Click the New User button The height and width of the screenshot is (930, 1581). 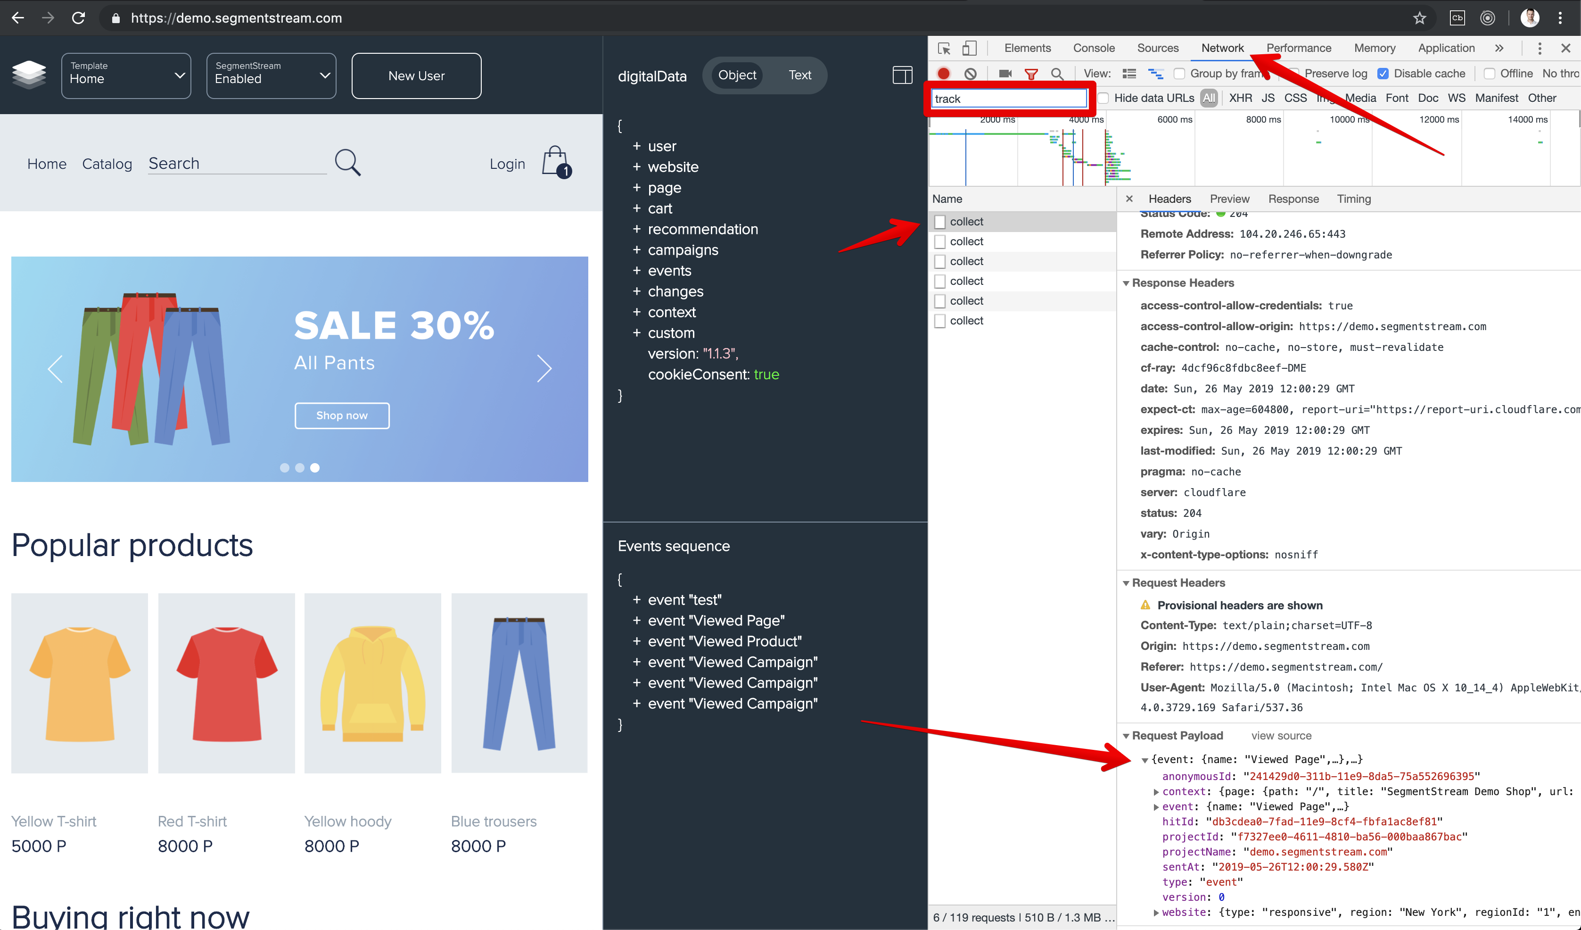coord(416,75)
